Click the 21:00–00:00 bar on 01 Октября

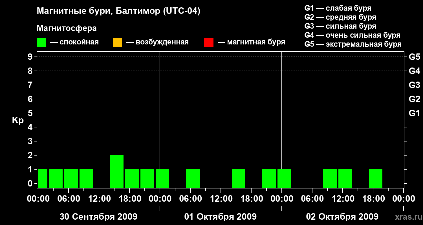tap(269, 178)
